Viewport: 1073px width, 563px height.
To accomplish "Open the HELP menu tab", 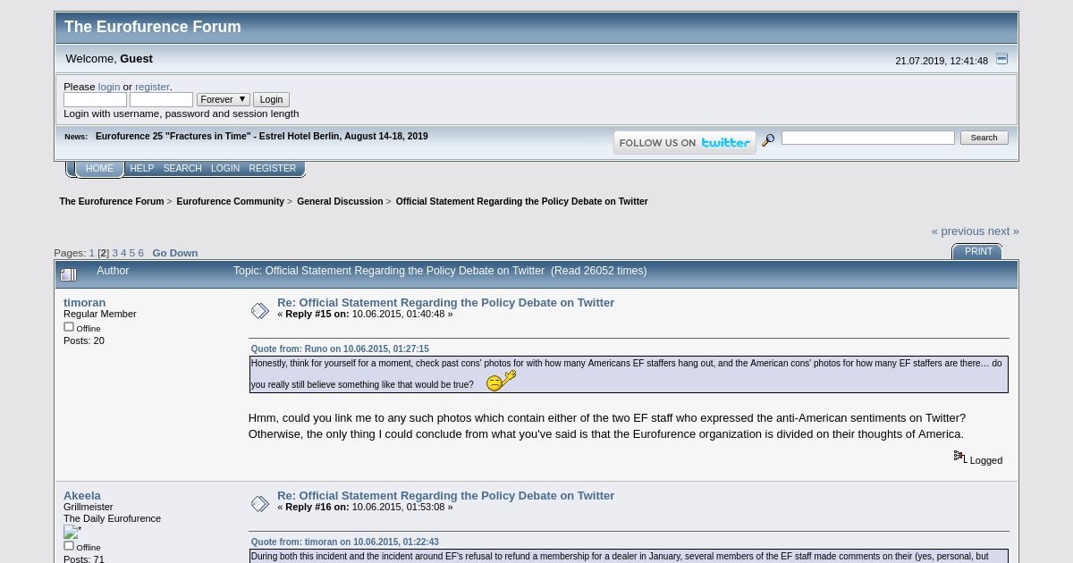I will coord(141,169).
